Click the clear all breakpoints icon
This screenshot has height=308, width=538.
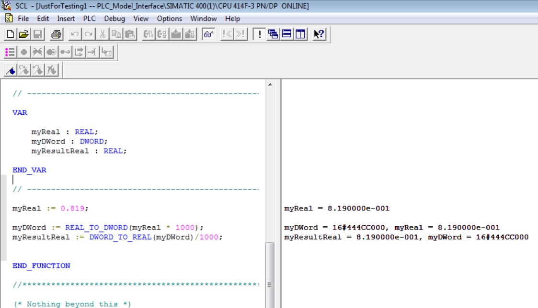click(37, 52)
